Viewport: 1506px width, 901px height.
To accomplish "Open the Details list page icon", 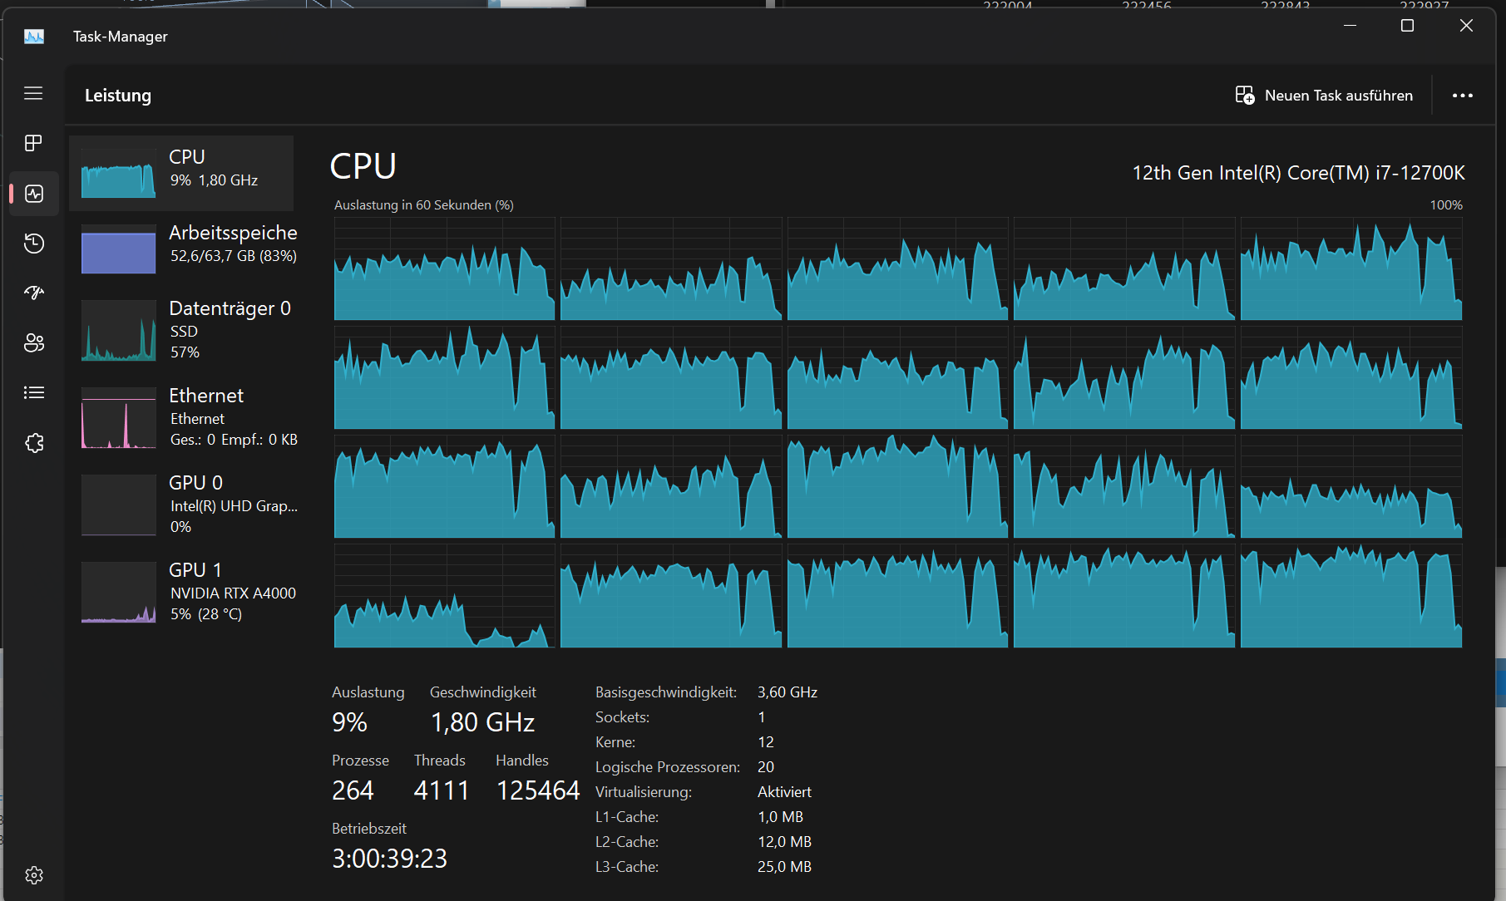I will 34,392.
